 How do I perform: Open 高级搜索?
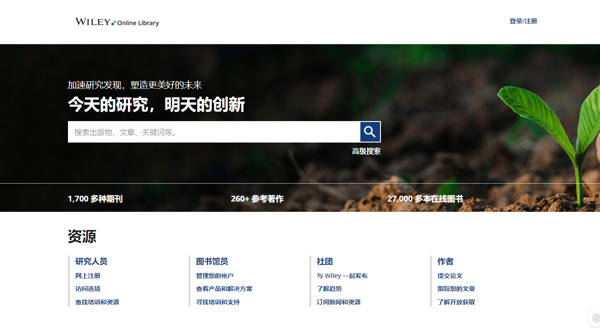pos(366,151)
